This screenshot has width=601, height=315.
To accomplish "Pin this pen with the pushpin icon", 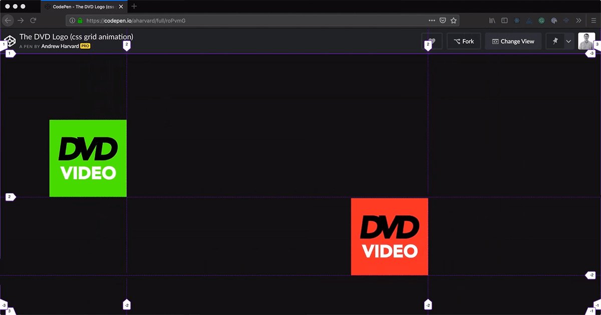I will 555,41.
